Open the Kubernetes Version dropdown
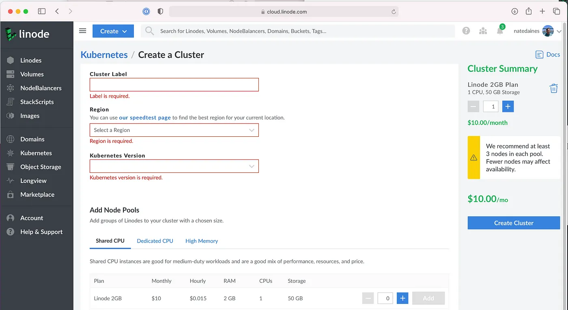Screen dimensions: 568x310 click(x=174, y=166)
